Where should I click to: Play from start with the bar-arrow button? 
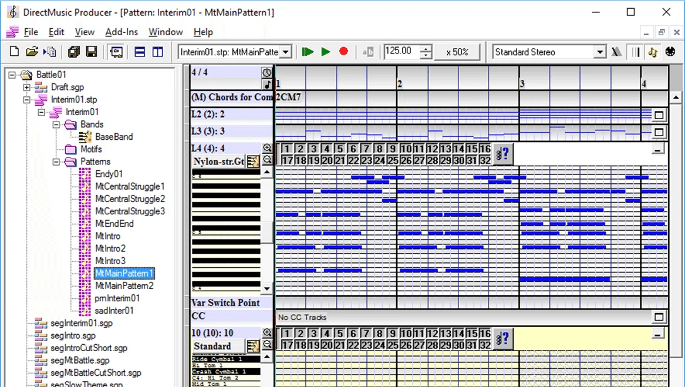tap(308, 52)
